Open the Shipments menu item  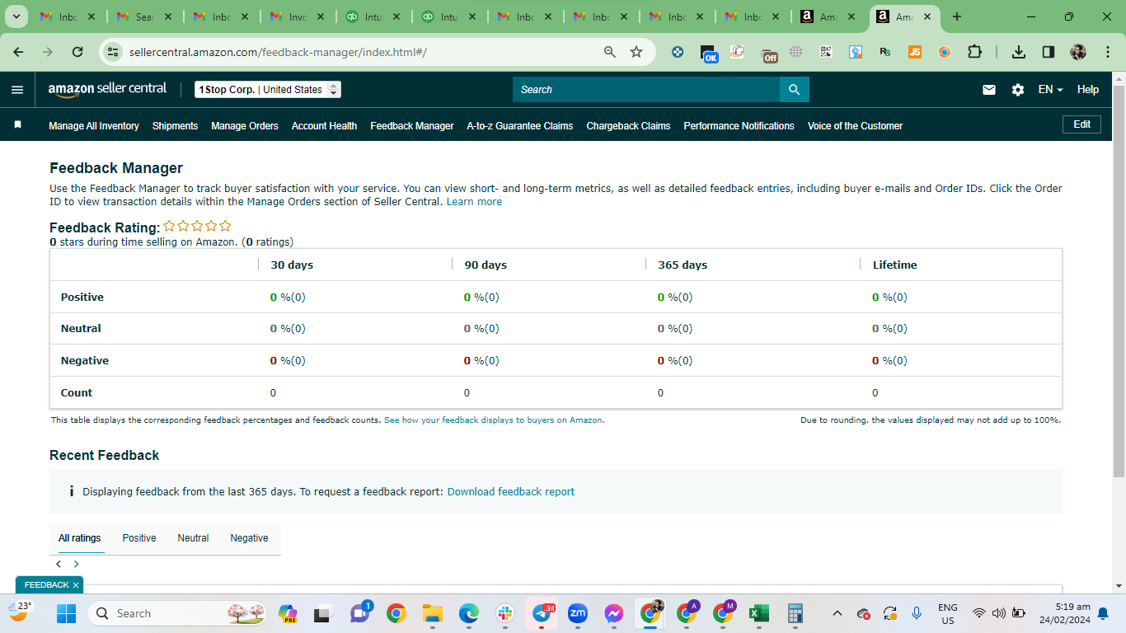coord(175,126)
